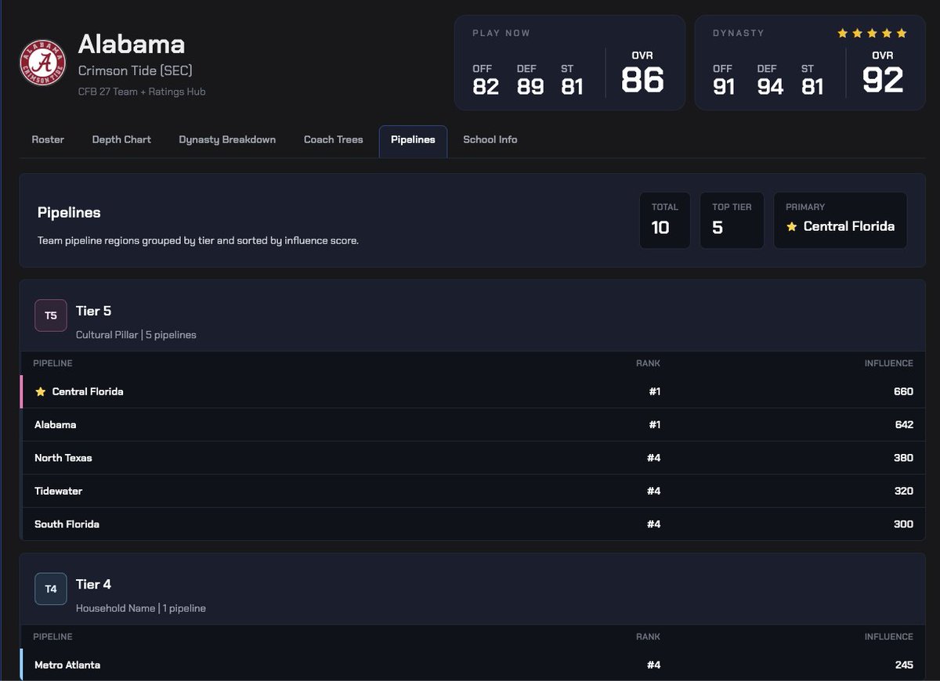Screen dimensions: 940x681
Task: Open the Dynasty Breakdown tab
Action: 227,139
